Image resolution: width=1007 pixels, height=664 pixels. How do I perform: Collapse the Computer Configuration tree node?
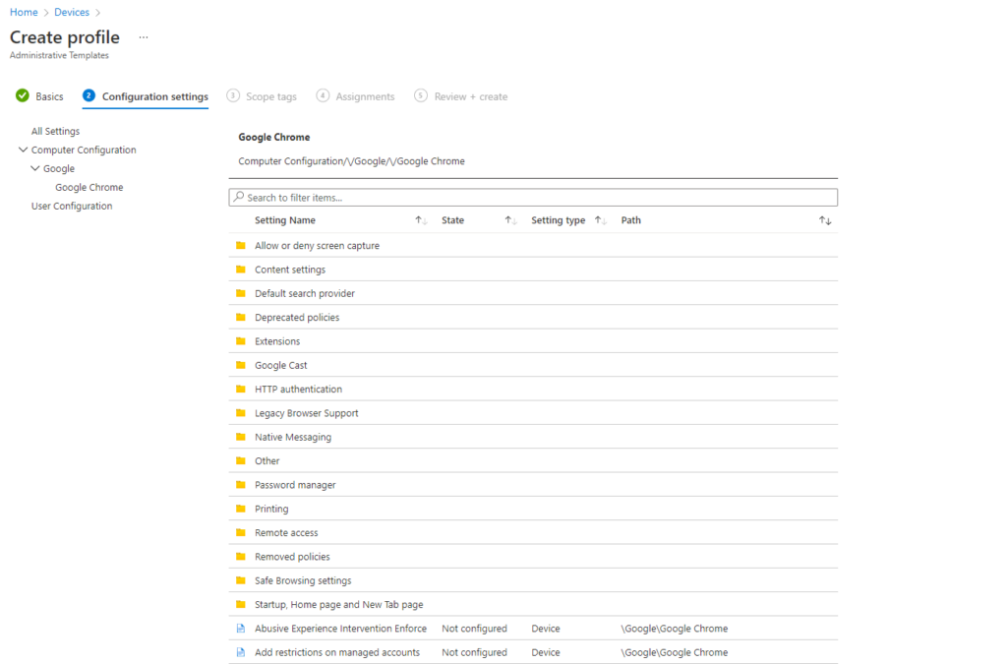tap(24, 150)
